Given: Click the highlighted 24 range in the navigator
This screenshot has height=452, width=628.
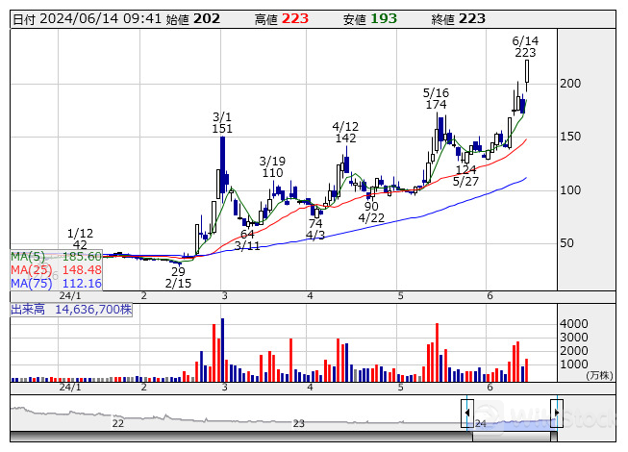Looking at the screenshot, I should pyautogui.click(x=508, y=419).
